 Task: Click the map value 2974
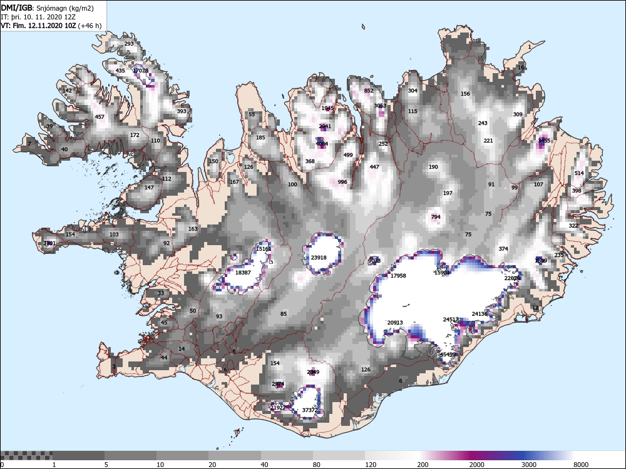[x=278, y=384]
